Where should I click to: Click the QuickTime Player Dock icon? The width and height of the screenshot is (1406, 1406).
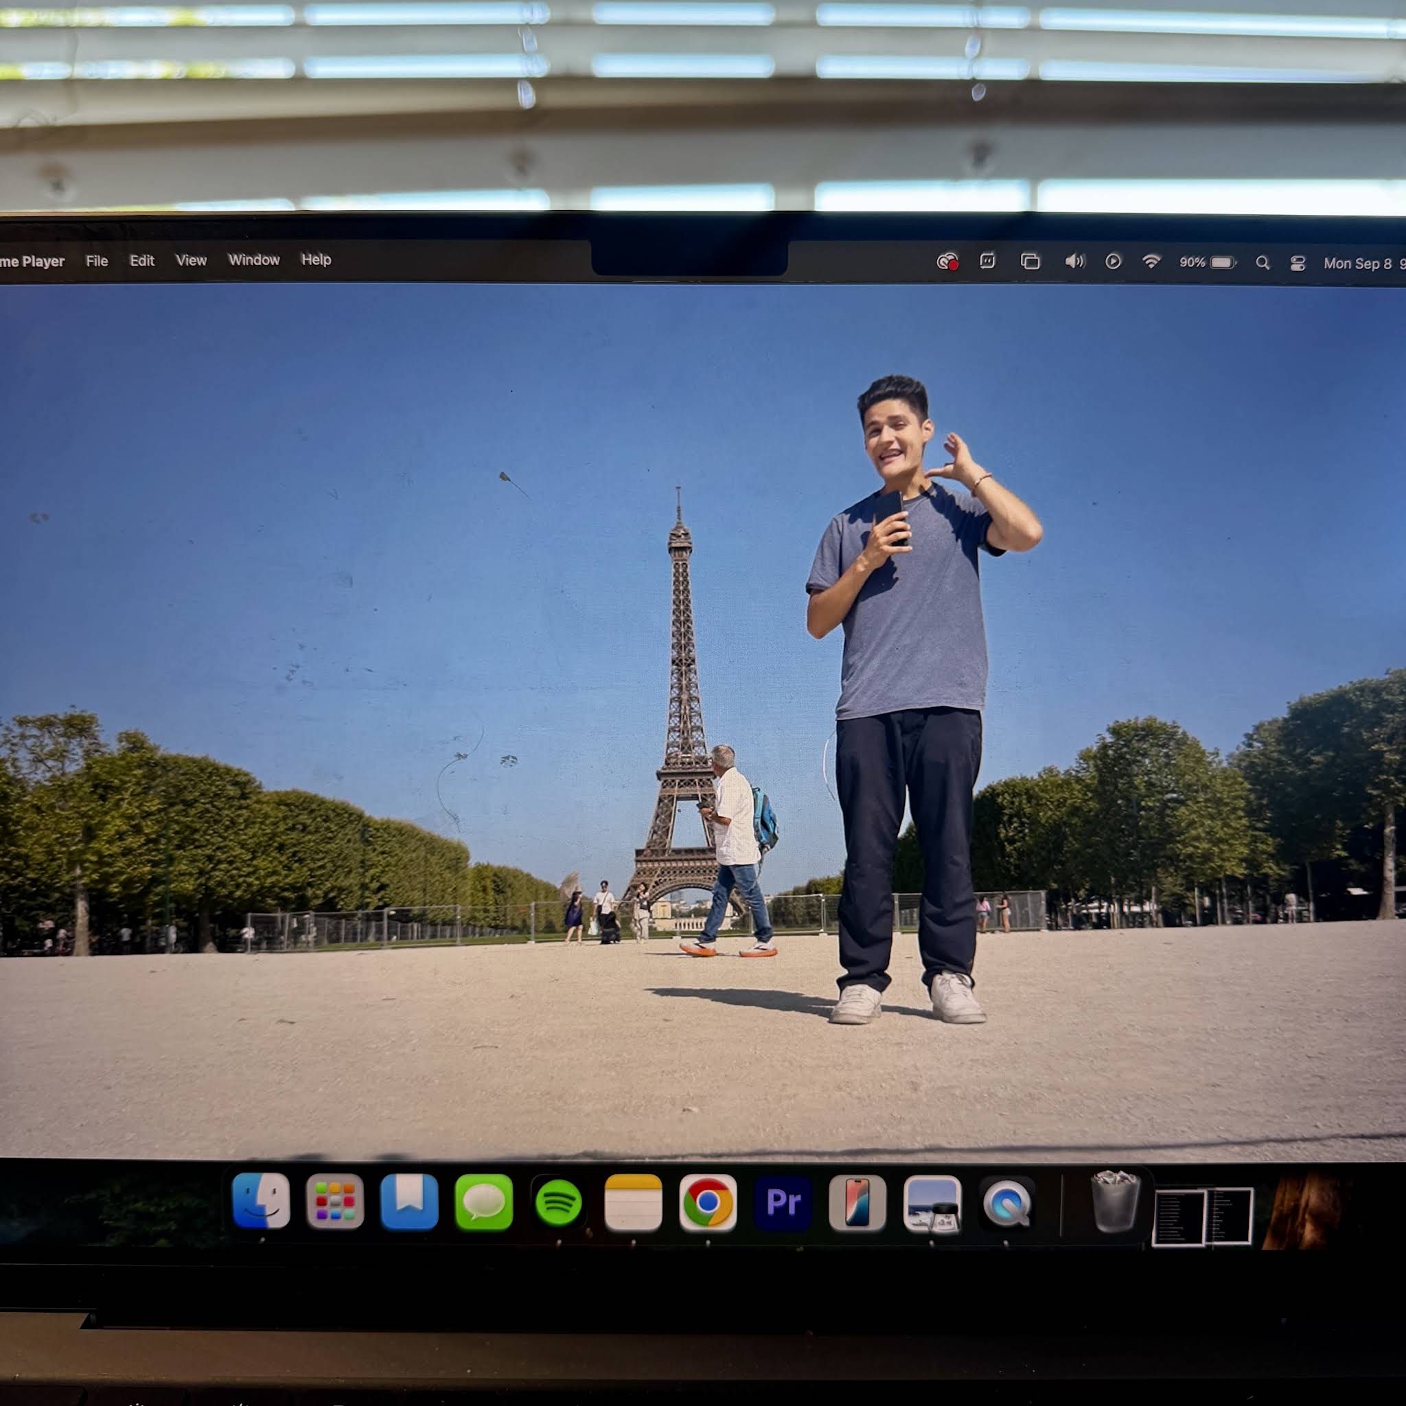[x=1007, y=1203]
